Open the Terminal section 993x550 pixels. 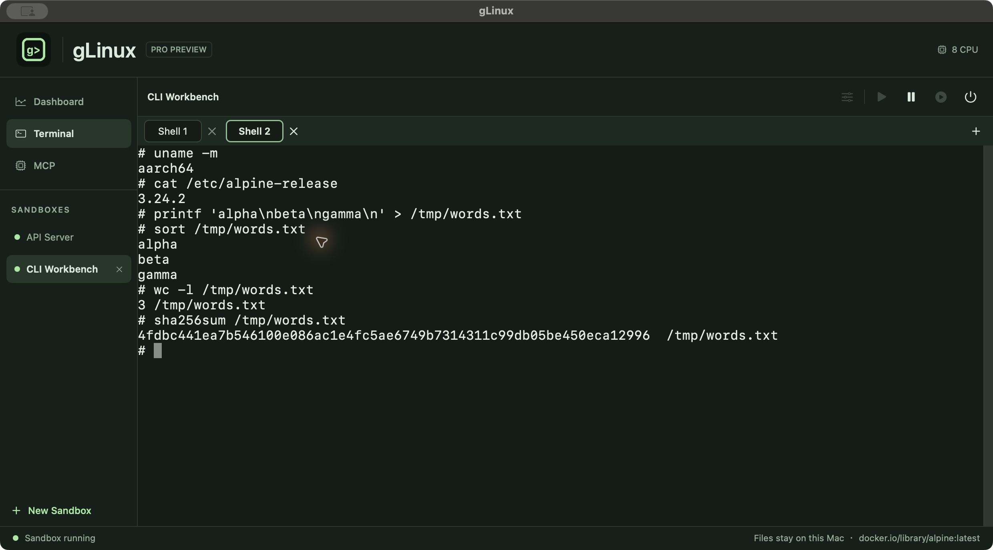pyautogui.click(x=69, y=134)
